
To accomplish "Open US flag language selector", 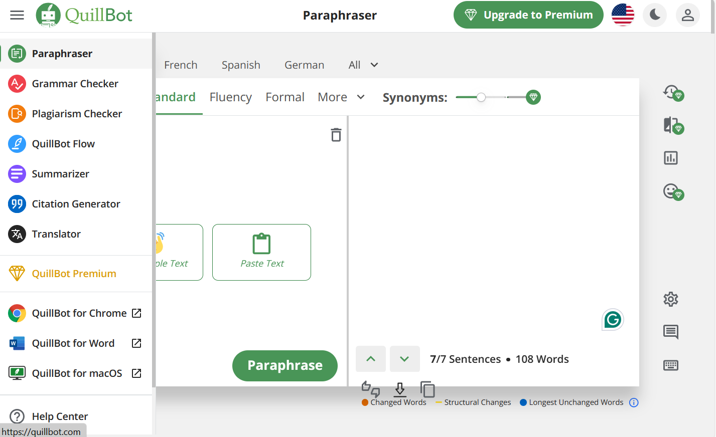I will click(623, 15).
